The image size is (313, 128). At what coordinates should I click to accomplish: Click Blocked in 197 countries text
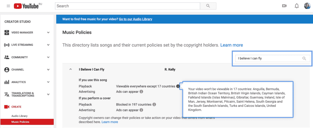tap(134, 104)
